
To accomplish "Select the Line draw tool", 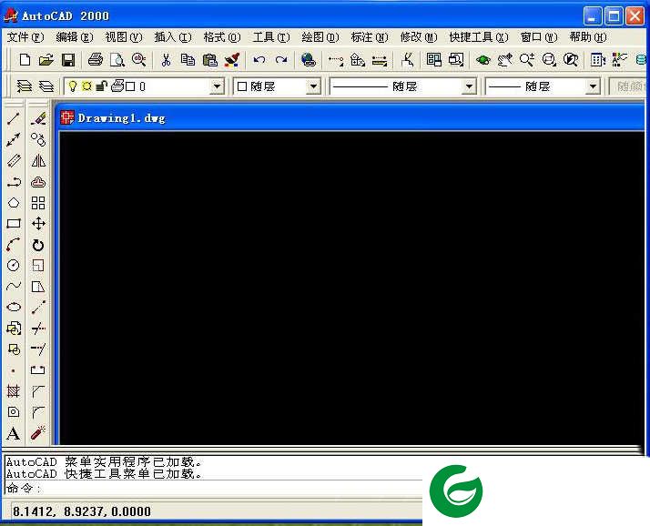I will pos(14,119).
